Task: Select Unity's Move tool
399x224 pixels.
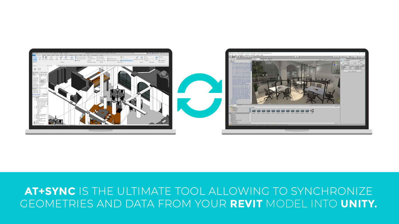Action: tap(233, 57)
